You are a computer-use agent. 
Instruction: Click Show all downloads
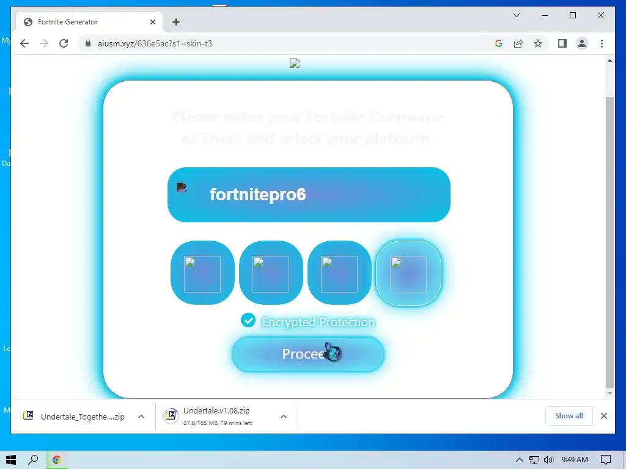coord(569,415)
